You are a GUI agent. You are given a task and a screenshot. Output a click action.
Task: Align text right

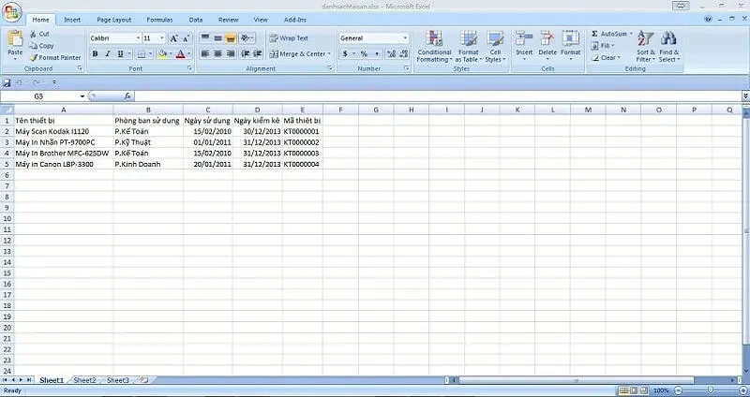coord(231,54)
